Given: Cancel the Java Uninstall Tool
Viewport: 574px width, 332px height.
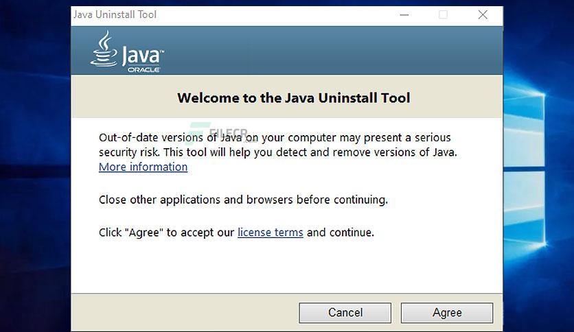Looking at the screenshot, I should pyautogui.click(x=345, y=313).
